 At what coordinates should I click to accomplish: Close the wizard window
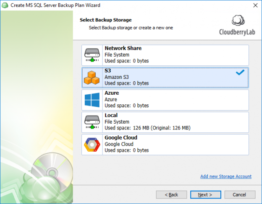click(x=255, y=5)
